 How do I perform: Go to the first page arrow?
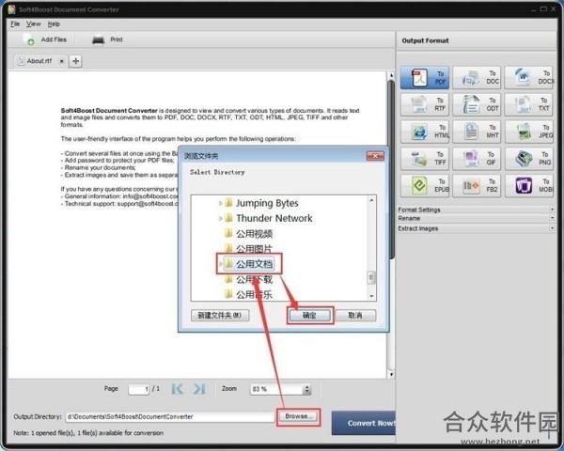point(177,389)
